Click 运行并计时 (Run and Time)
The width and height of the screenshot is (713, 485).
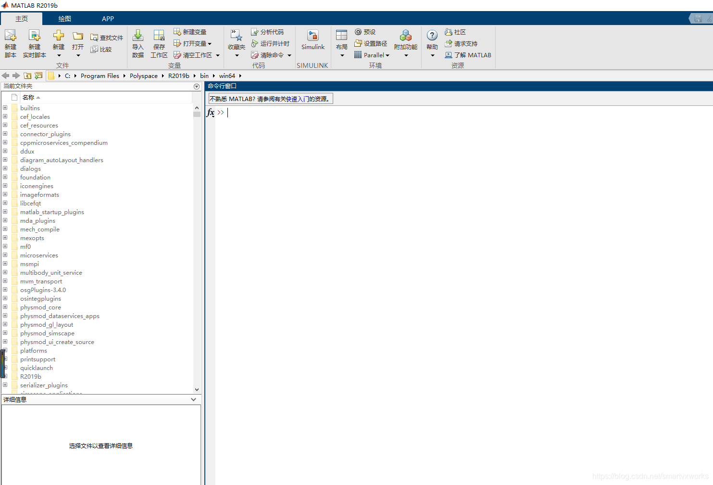[x=270, y=43]
